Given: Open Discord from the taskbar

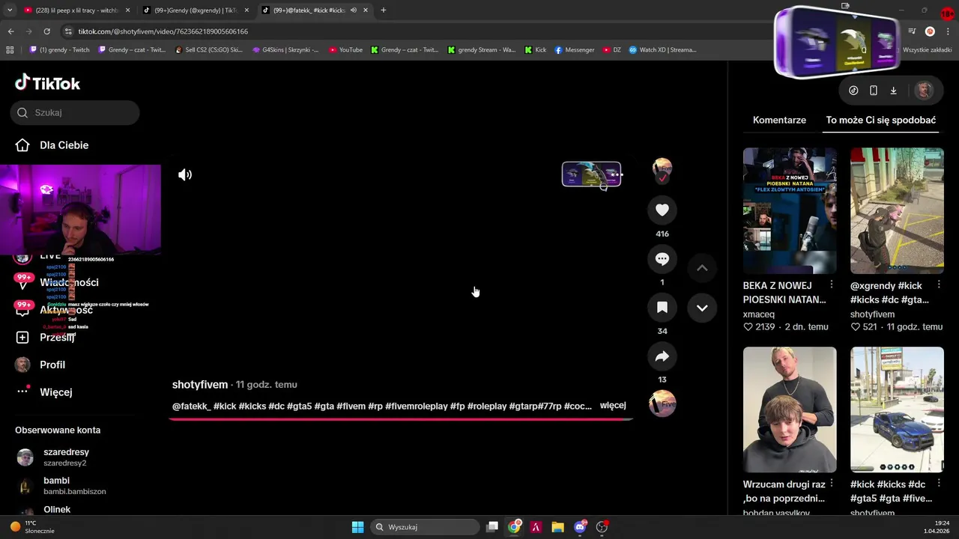Looking at the screenshot, I should 580,527.
